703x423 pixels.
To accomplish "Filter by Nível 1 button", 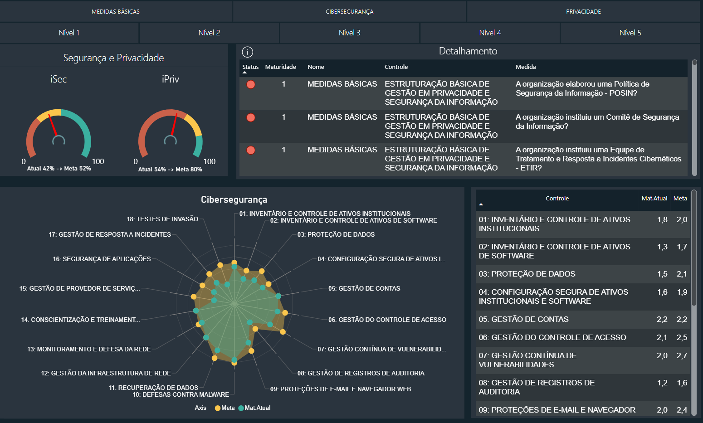I will coord(69,33).
